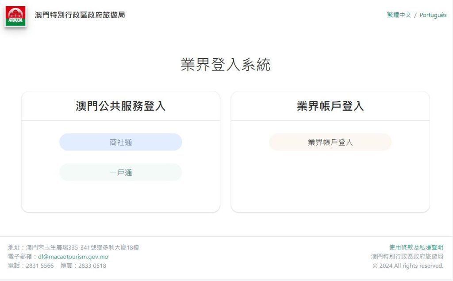The width and height of the screenshot is (453, 281).
Task: Click the 業界登入系統 page heading
Action: [226, 64]
